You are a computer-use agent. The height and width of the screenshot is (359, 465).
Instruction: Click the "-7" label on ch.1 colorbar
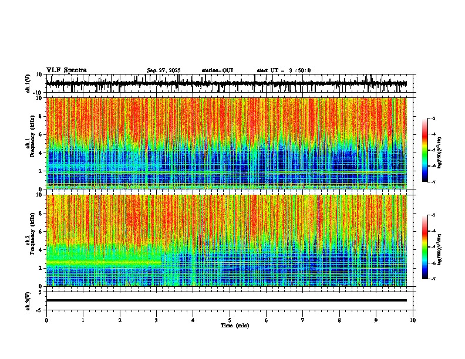433,182
